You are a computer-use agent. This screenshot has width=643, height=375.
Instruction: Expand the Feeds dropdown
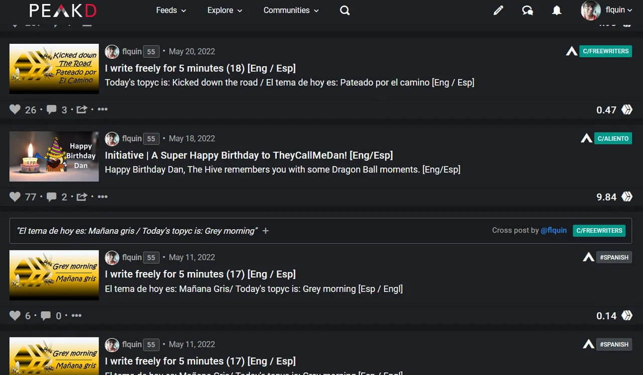[x=171, y=11]
